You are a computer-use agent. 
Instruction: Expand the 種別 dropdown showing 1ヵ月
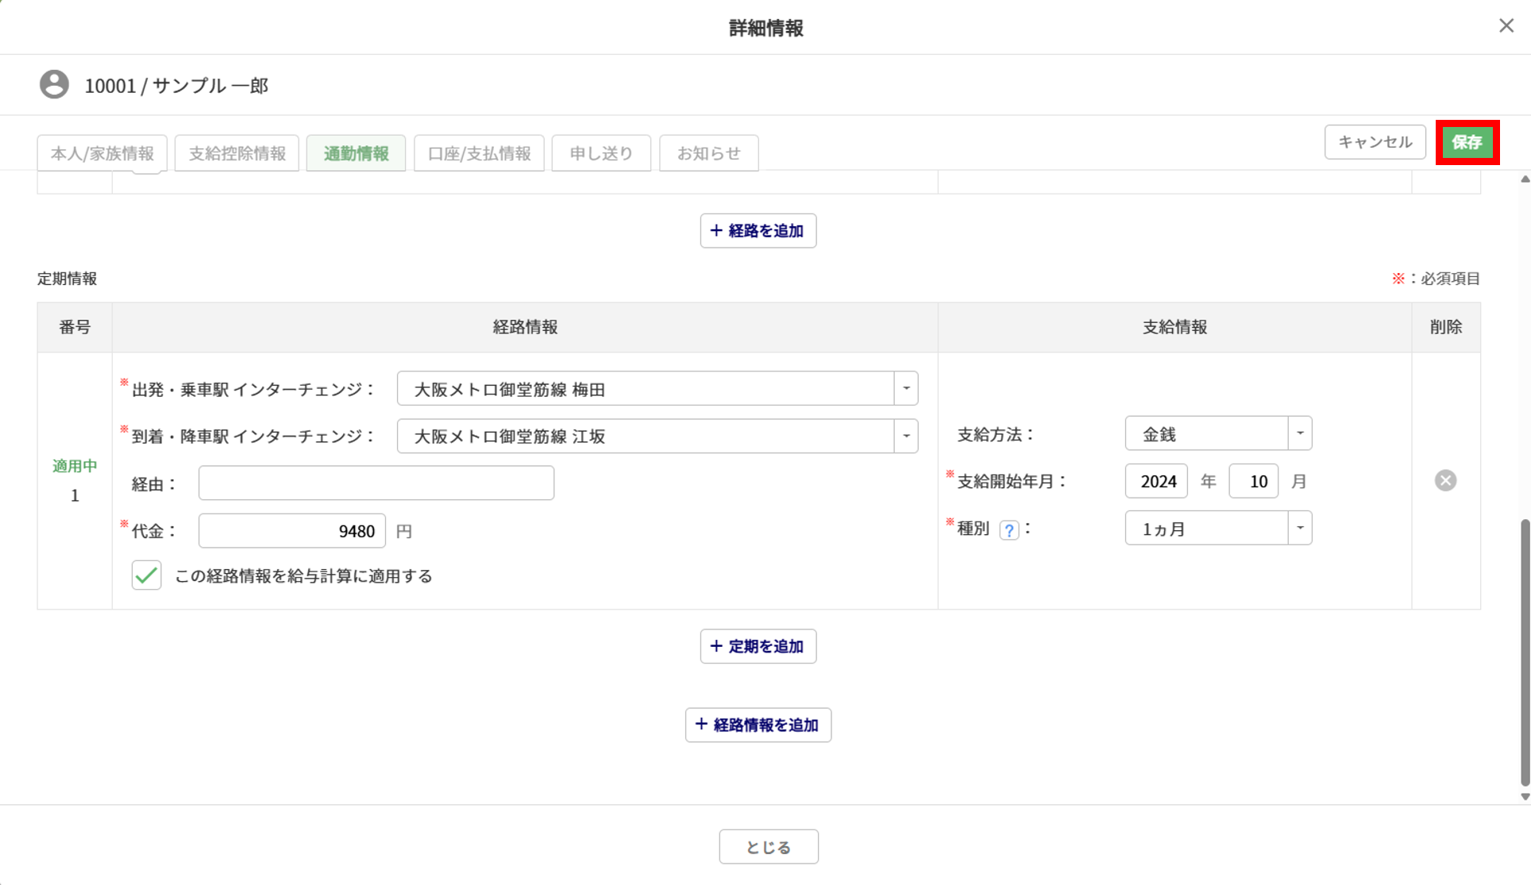click(x=1300, y=528)
